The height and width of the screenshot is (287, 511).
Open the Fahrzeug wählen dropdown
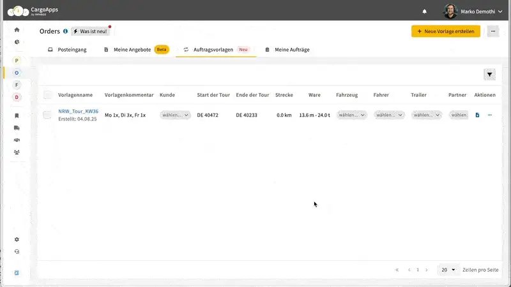(x=351, y=115)
